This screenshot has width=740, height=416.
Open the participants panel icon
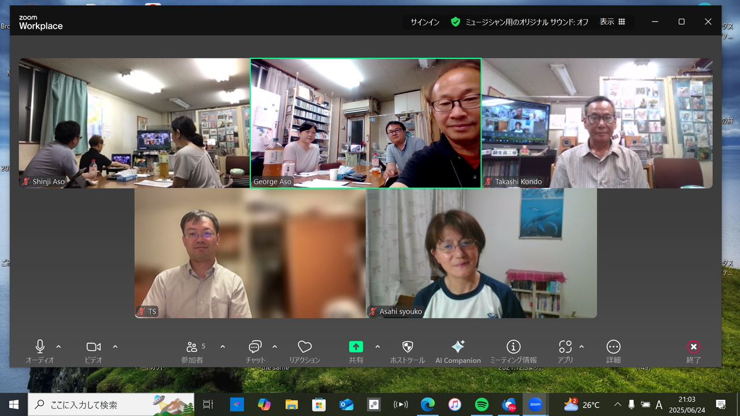click(193, 347)
